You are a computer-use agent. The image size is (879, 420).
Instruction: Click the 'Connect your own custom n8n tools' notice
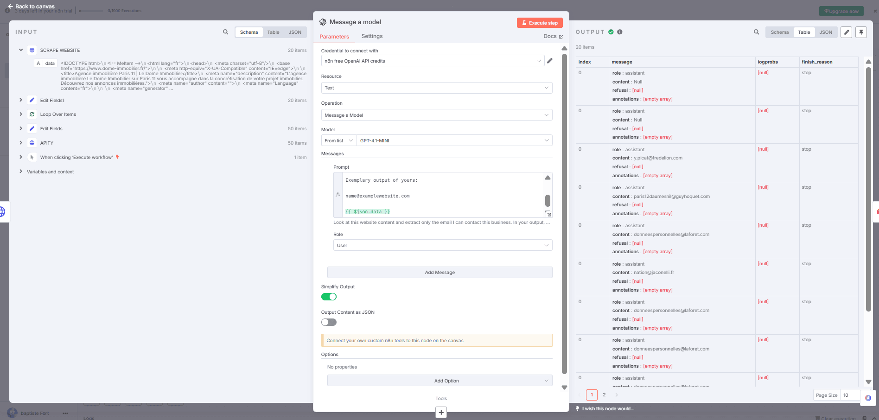437,340
